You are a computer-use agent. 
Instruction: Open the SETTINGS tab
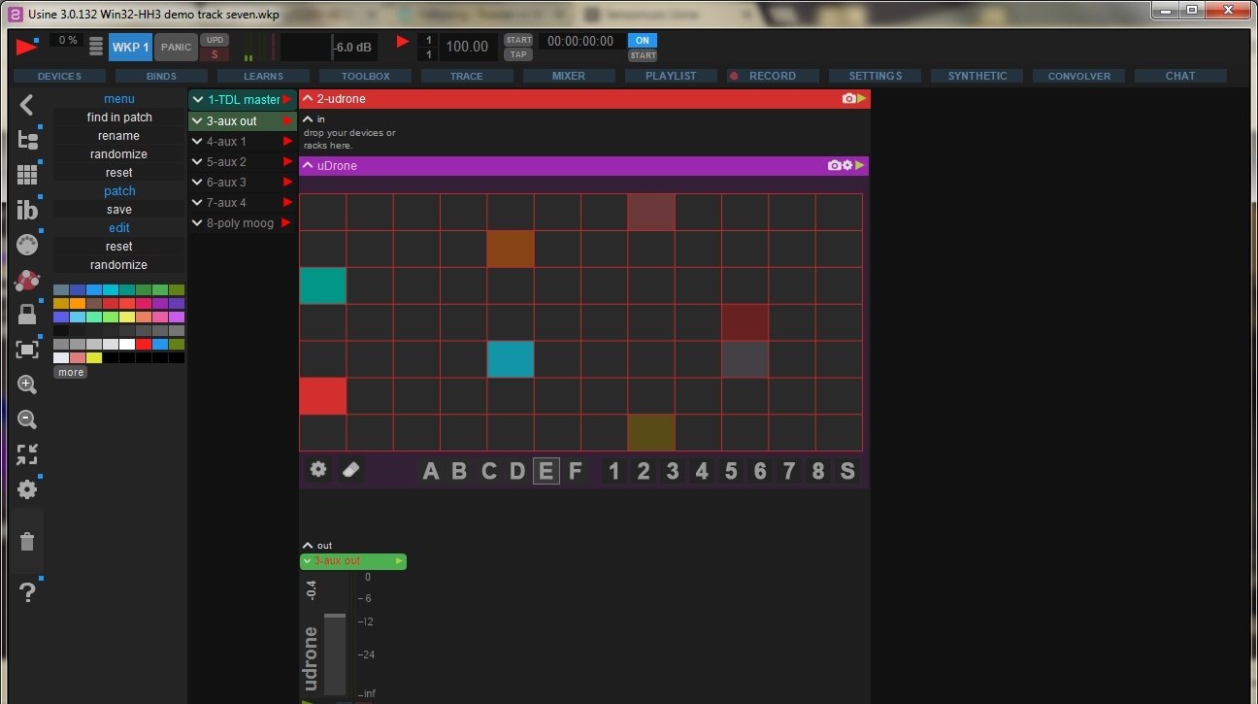pos(876,76)
